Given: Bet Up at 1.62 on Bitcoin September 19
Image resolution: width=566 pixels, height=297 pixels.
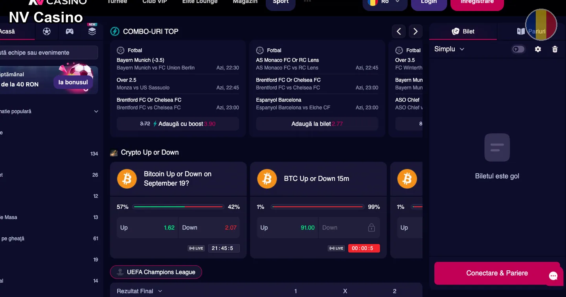Looking at the screenshot, I should (x=147, y=228).
